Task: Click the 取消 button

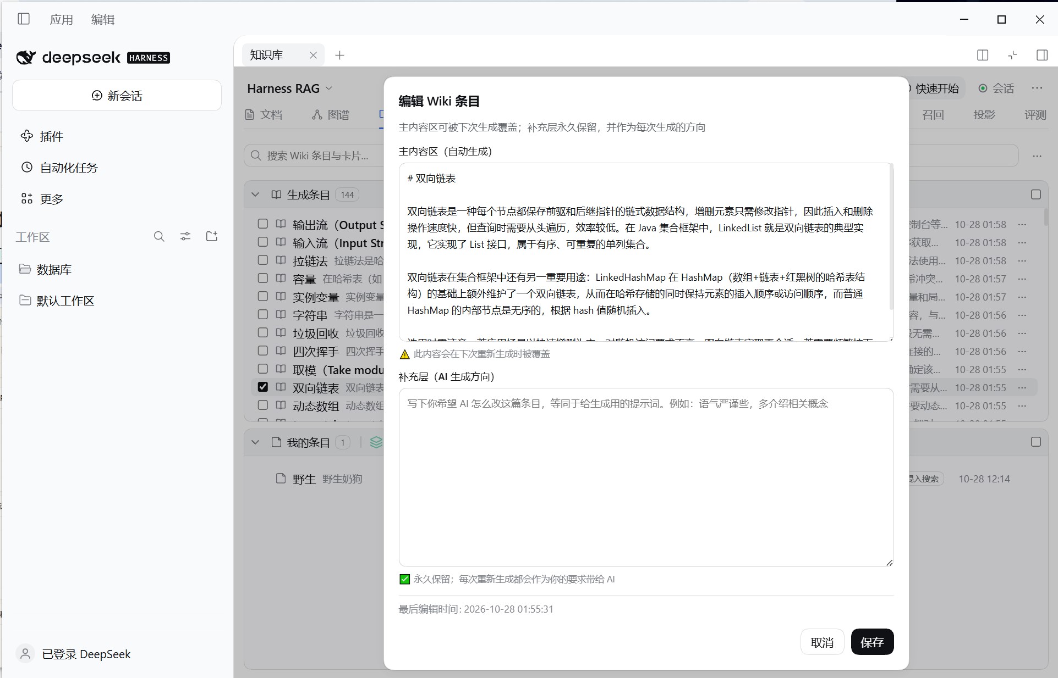Action: coord(822,642)
